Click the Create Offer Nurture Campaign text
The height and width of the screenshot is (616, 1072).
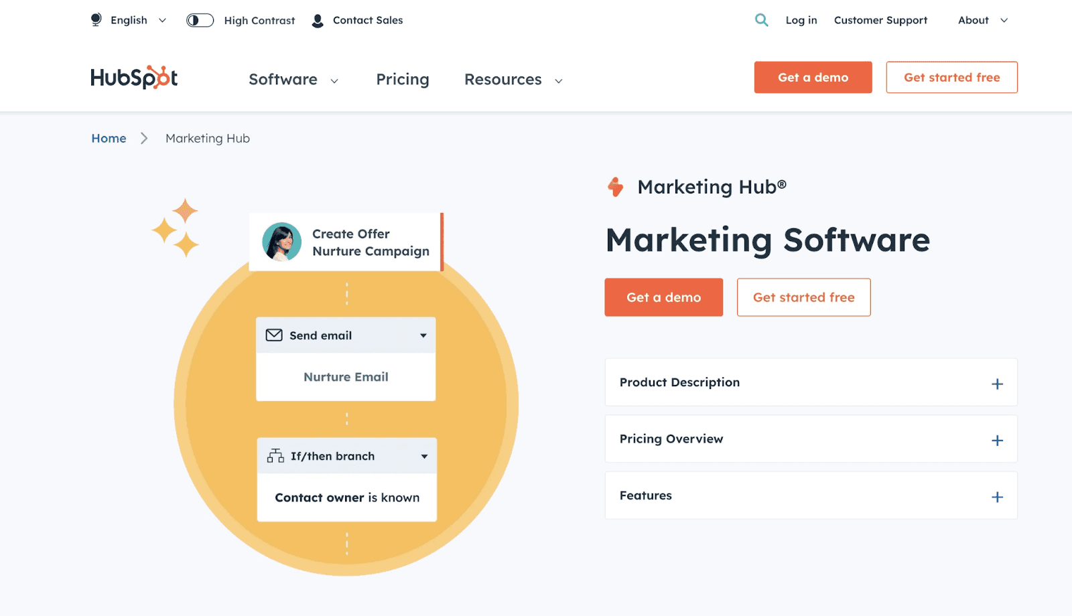[371, 242]
